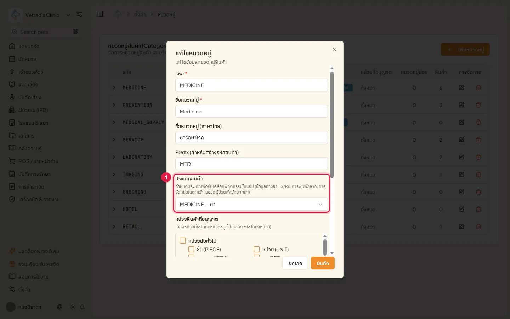The width and height of the screenshot is (510, 319).
Task: Tick the UNIT unit checkbox
Action: click(257, 249)
